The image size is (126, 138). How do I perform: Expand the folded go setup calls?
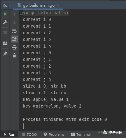21,13
